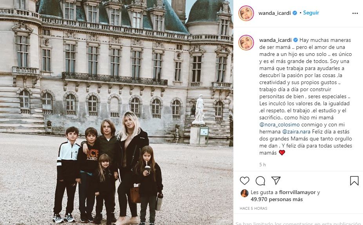This screenshot has height=225, width=363.
Task: Save the post with the bookmark icon
Action: tap(354, 181)
